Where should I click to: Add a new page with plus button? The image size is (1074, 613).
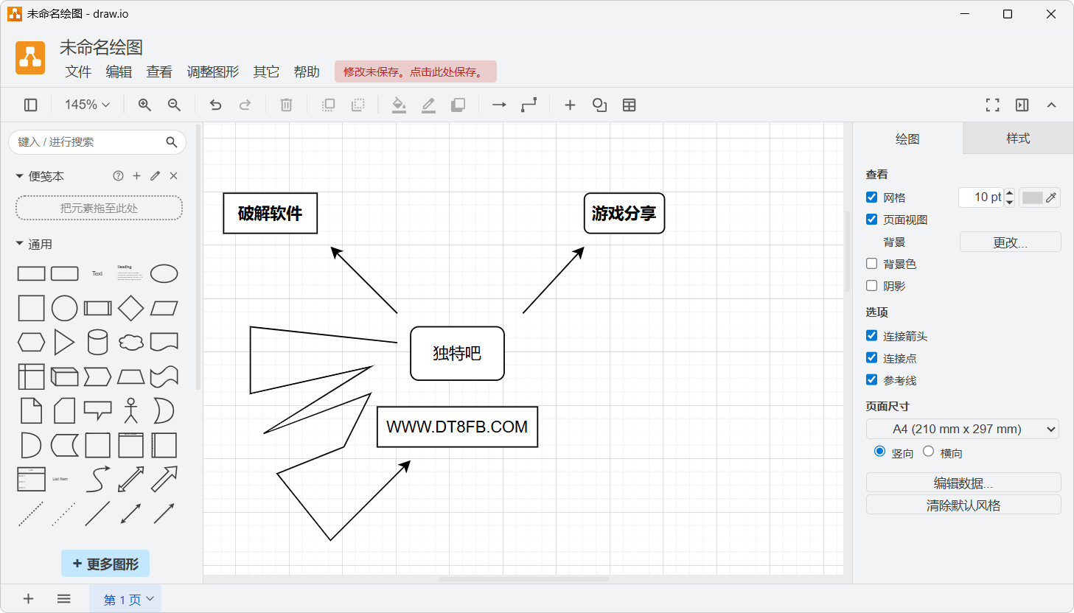(28, 599)
